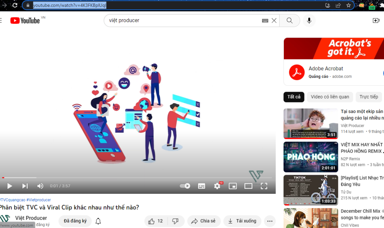This screenshot has width=384, height=228.
Task: Skip to the next video
Action: pos(25,186)
